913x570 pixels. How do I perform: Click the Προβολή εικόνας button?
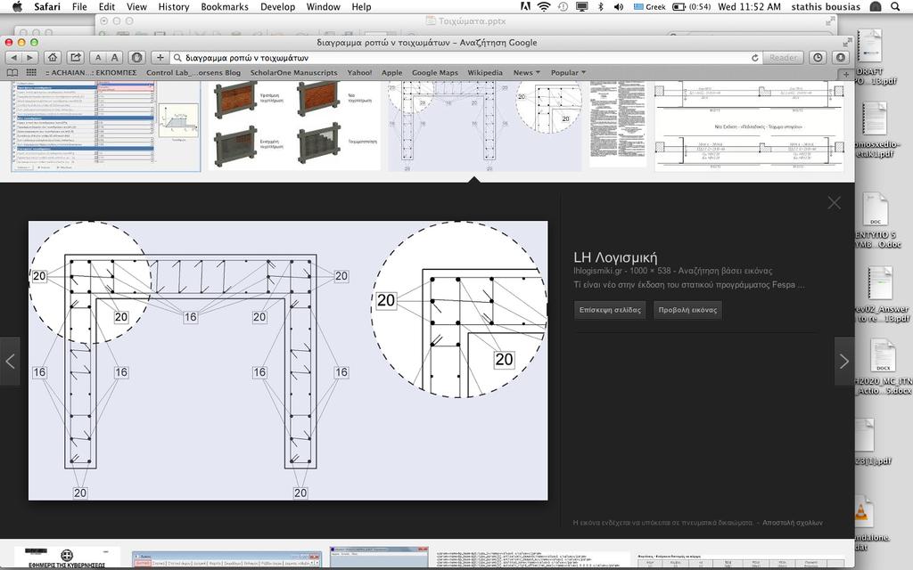click(687, 310)
